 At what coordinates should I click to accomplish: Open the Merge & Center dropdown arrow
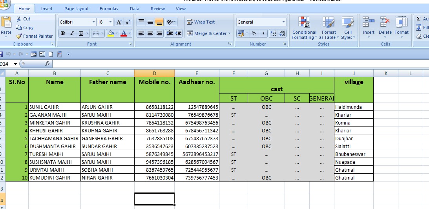230,33
